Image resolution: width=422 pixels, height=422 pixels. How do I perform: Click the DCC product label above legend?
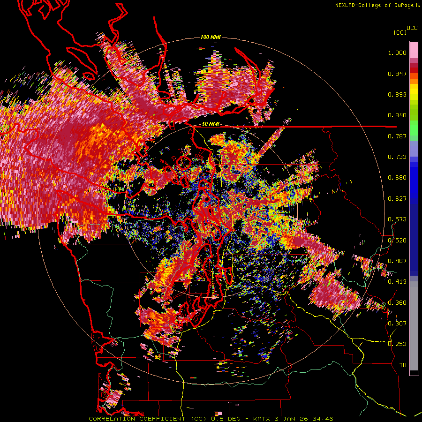(x=412, y=28)
